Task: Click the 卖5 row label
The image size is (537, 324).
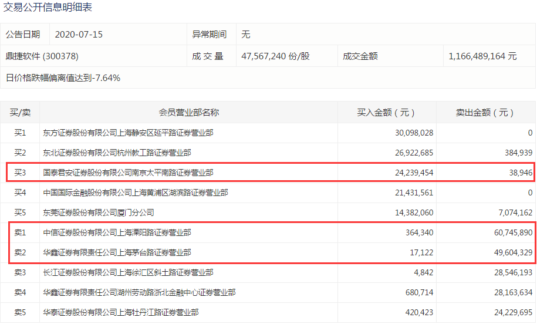Action: click(20, 312)
